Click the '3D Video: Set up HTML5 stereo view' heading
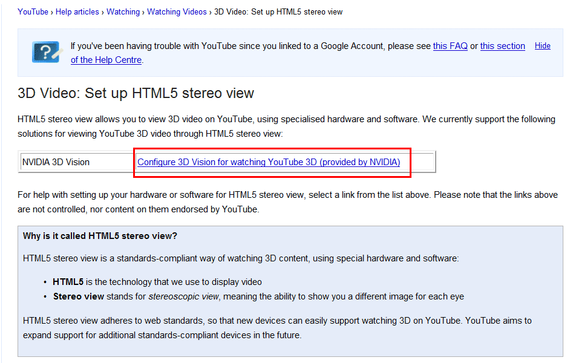 pos(136,93)
